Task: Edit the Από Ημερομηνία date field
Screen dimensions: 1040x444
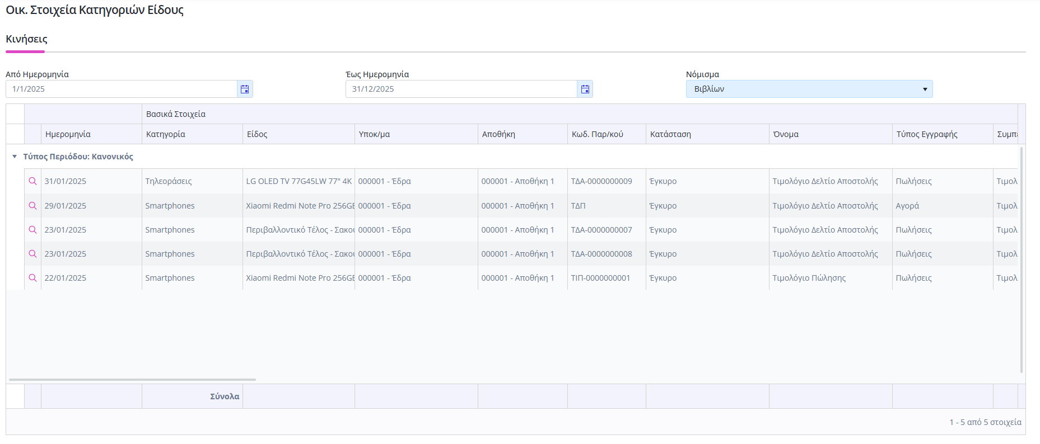Action: pyautogui.click(x=122, y=89)
